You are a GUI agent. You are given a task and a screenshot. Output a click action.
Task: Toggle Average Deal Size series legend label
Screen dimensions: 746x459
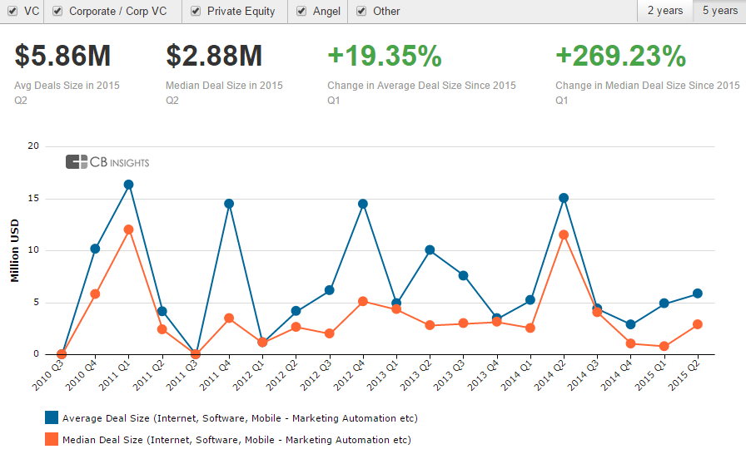pos(240,417)
